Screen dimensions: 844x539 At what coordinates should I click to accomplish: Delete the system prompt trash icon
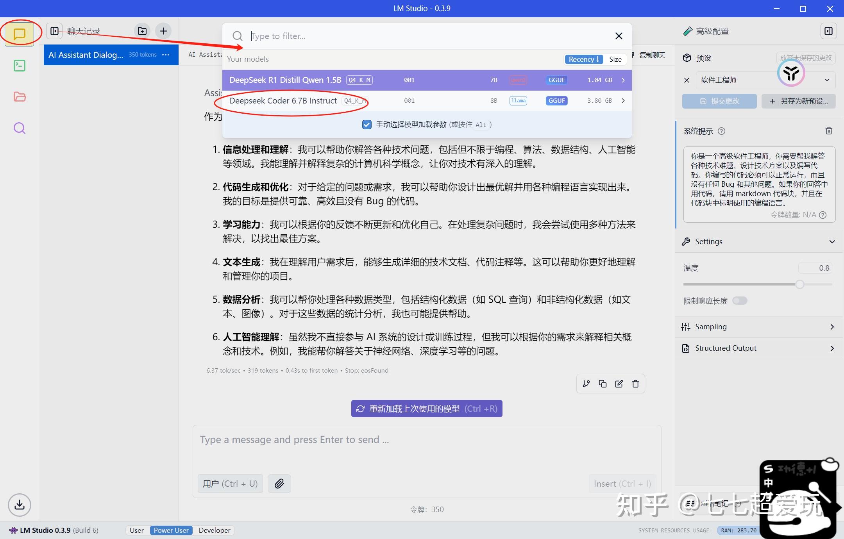[829, 131]
